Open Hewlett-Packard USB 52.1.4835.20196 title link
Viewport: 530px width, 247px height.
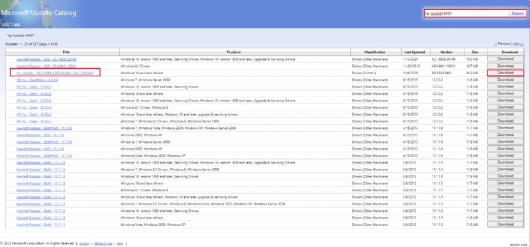pyautogui.click(x=46, y=59)
